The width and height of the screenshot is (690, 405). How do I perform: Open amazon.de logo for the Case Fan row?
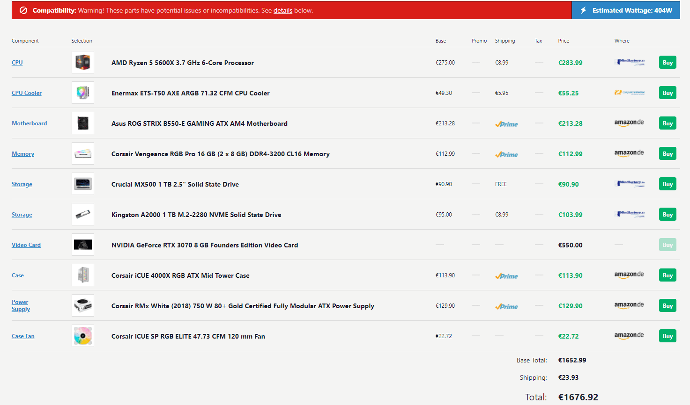(x=629, y=336)
